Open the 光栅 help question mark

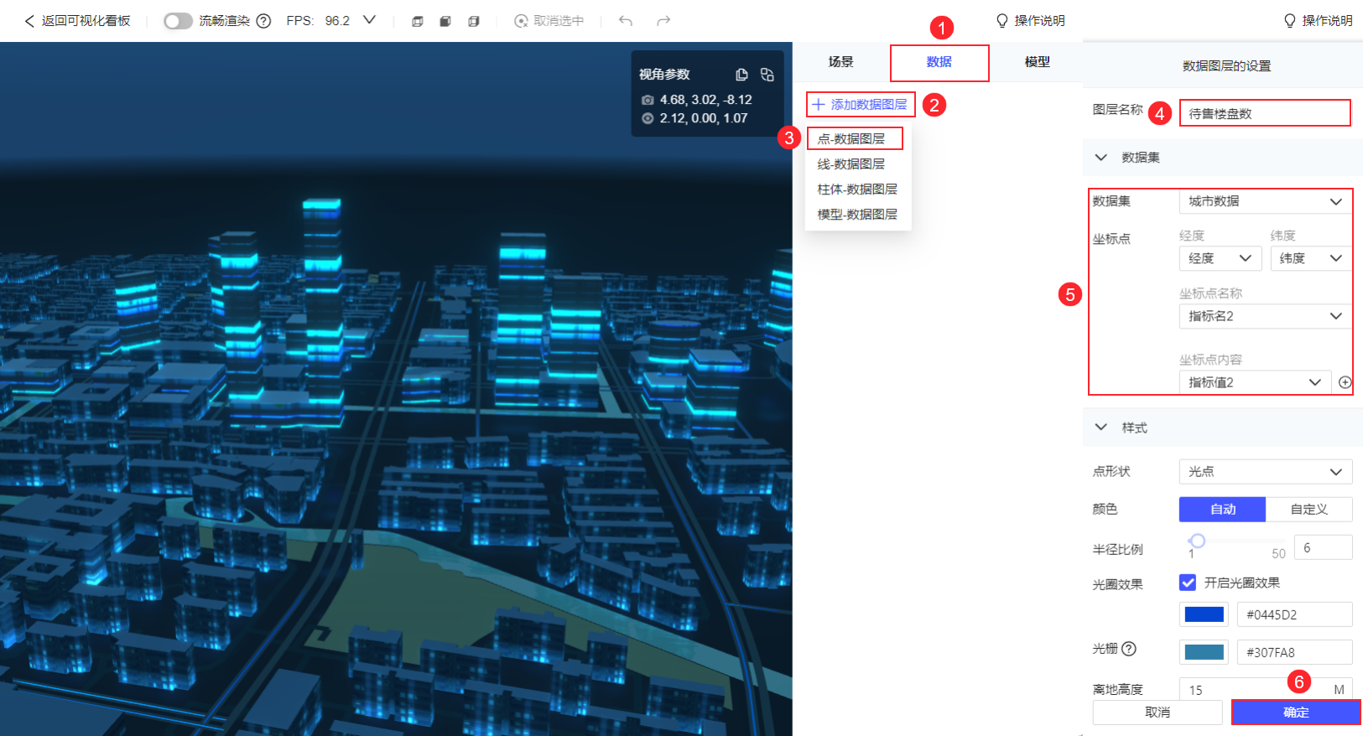click(x=1129, y=649)
